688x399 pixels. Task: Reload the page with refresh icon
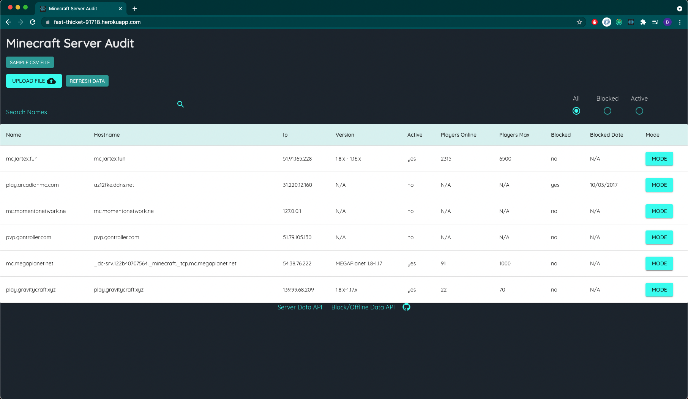tap(33, 22)
